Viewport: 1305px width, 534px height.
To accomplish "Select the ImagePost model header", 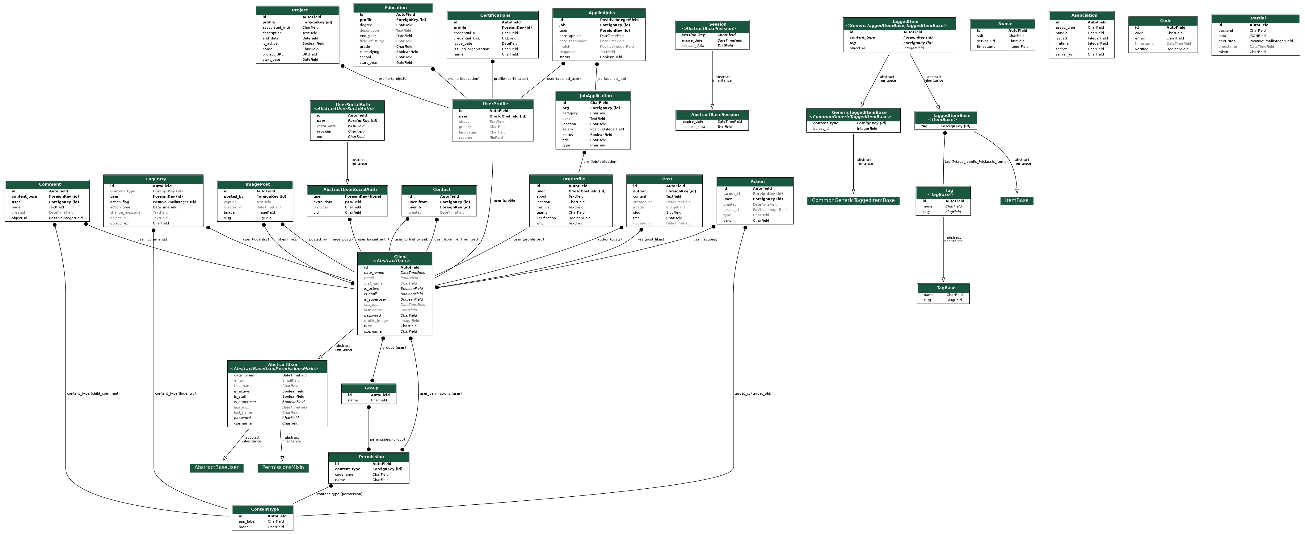I will pos(255,184).
